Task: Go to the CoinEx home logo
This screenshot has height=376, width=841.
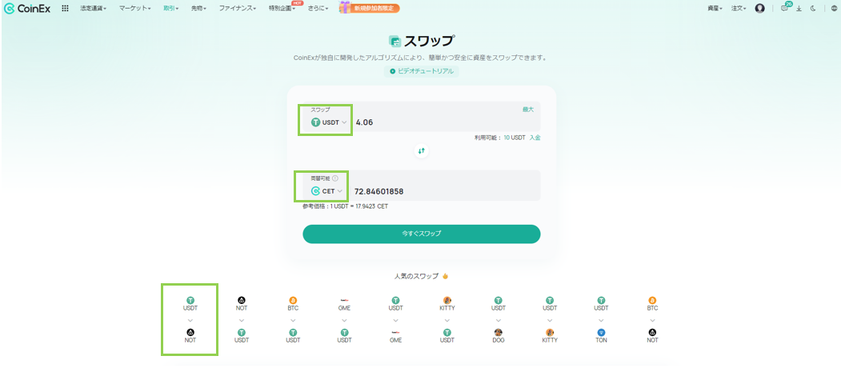Action: pos(27,9)
